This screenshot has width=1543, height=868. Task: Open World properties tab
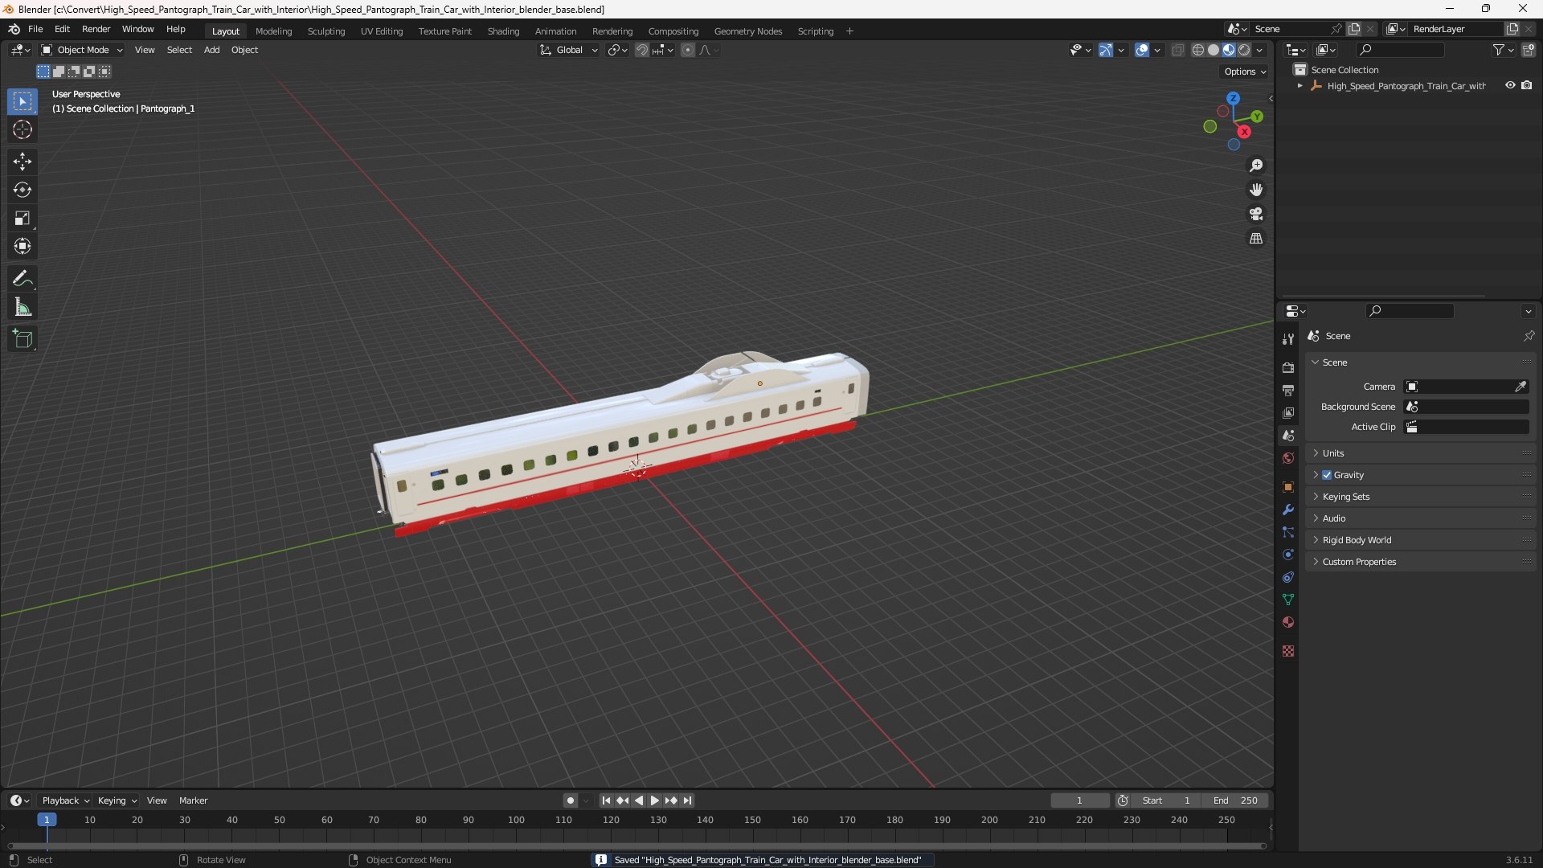pyautogui.click(x=1288, y=458)
